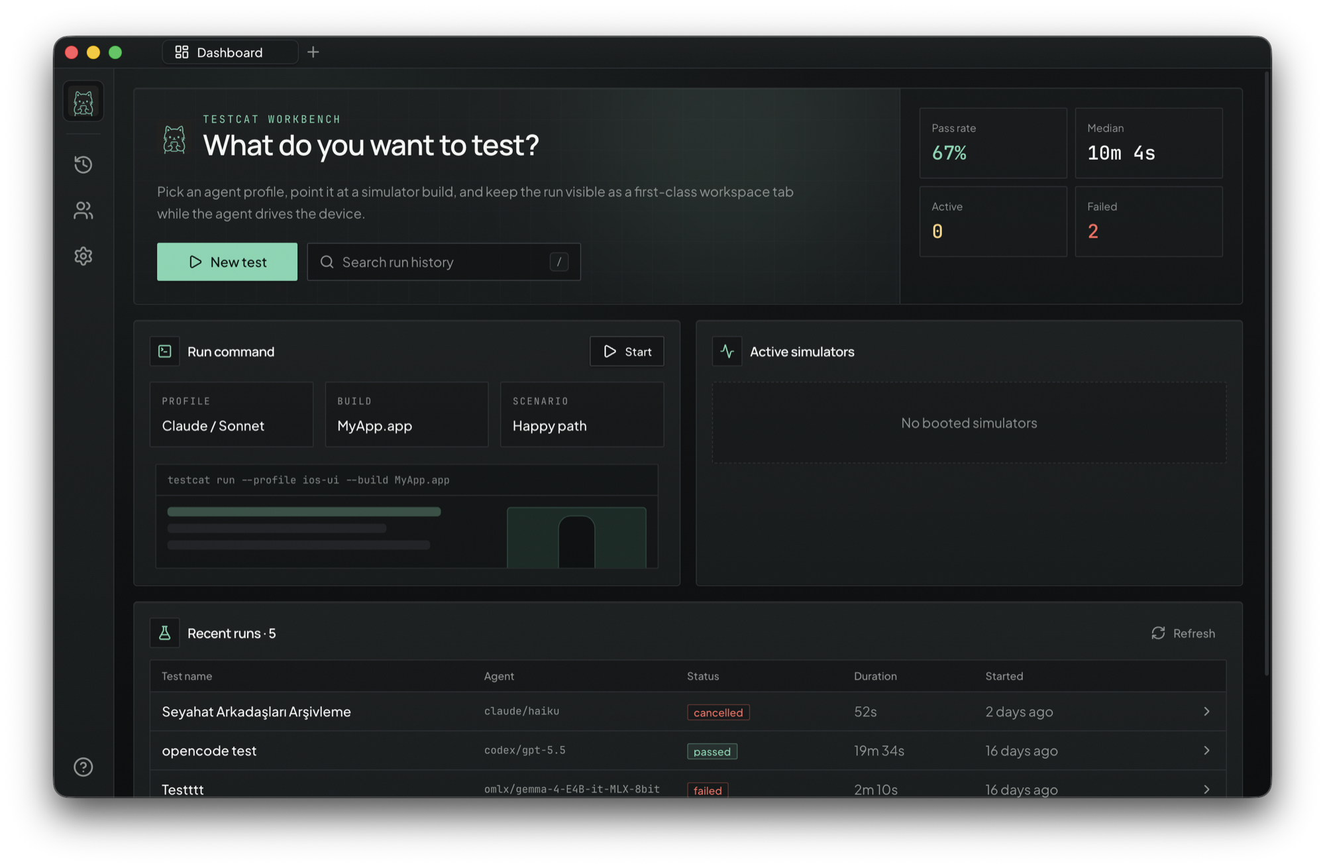Click the omlx/gemma-4-E4B-it-MLX-8bit agent cell
The height and width of the screenshot is (868, 1325).
tap(572, 789)
